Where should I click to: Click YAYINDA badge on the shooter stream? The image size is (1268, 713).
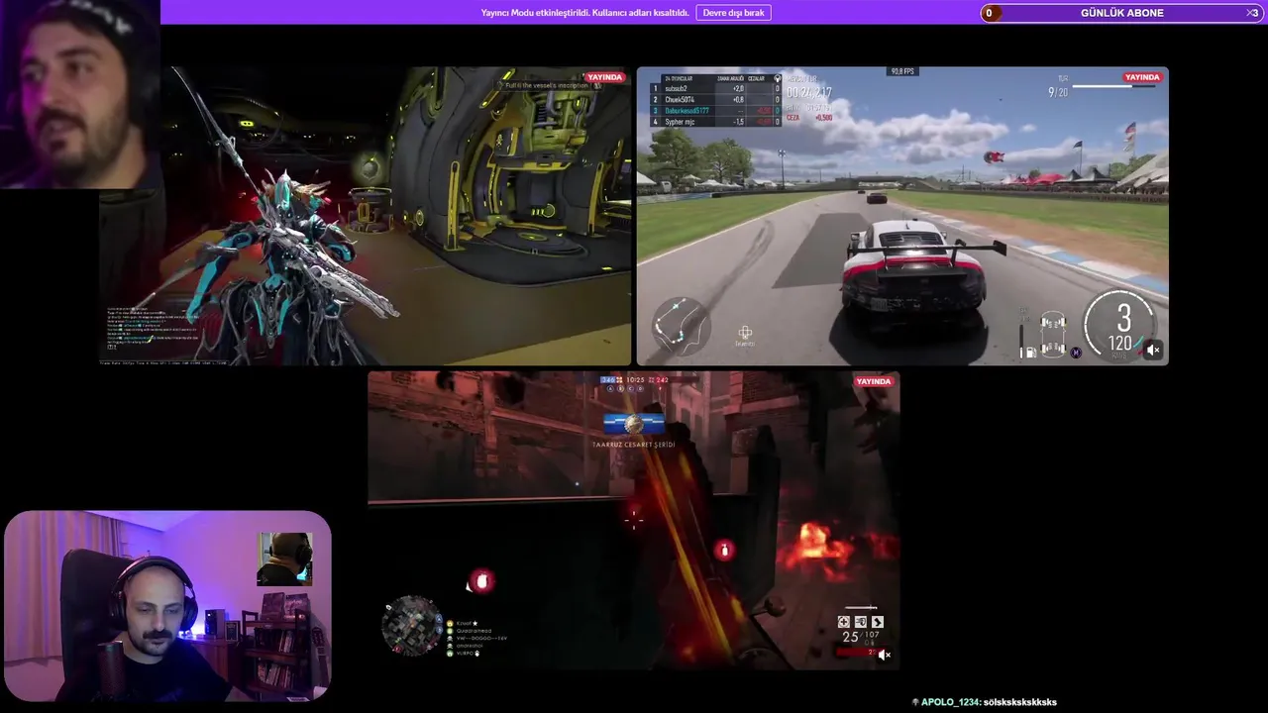click(874, 381)
